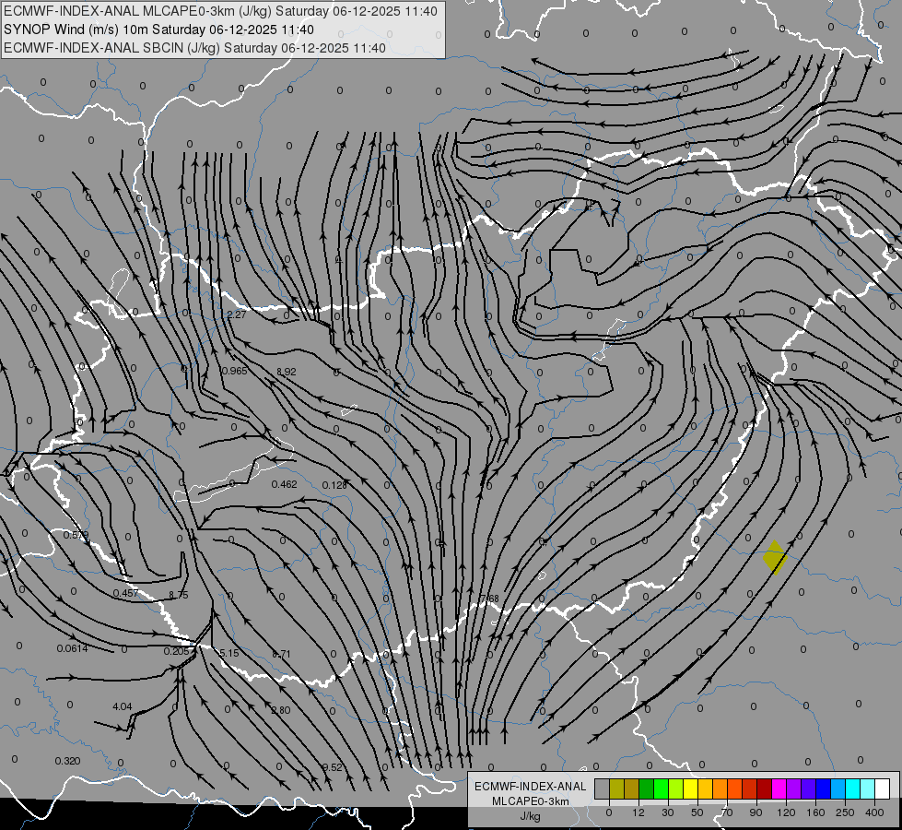The height and width of the screenshot is (830, 902).
Task: Click the SBCIN title line in header
Action: [194, 48]
